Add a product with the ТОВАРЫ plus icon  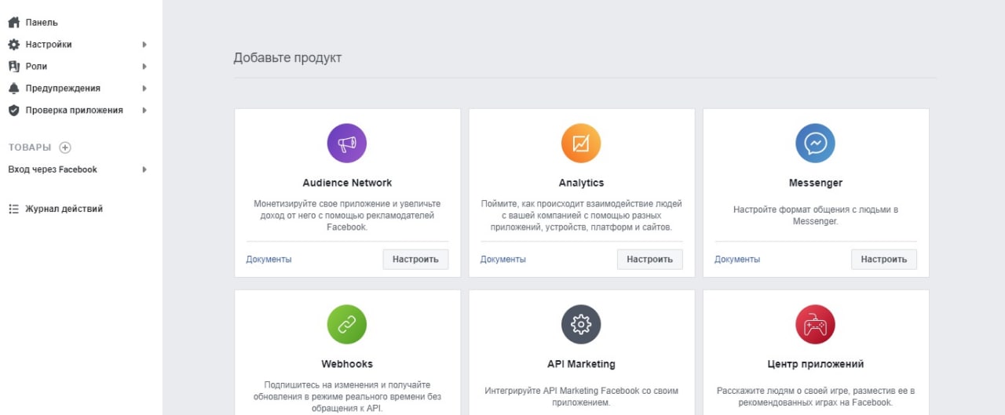point(65,147)
